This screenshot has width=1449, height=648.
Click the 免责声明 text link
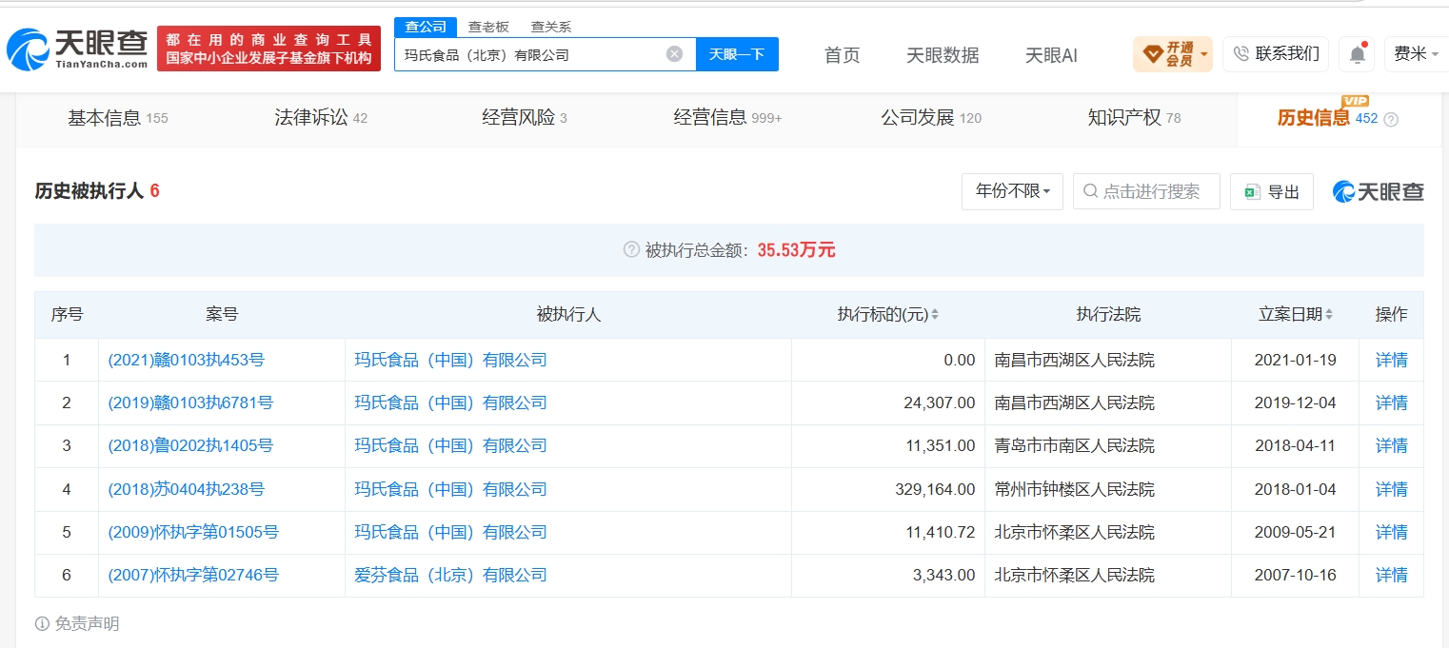pyautogui.click(x=87, y=624)
